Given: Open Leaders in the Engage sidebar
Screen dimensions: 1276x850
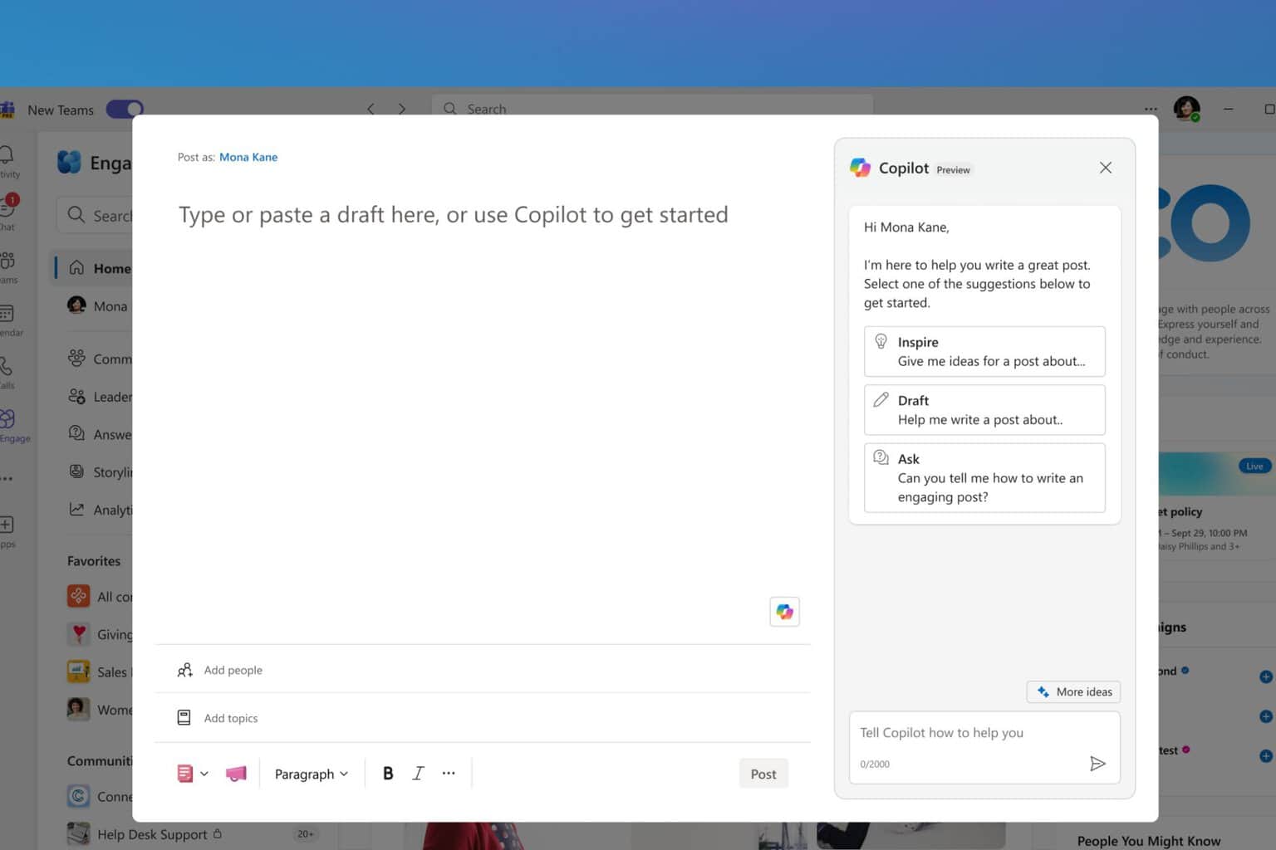Looking at the screenshot, I should [100, 396].
